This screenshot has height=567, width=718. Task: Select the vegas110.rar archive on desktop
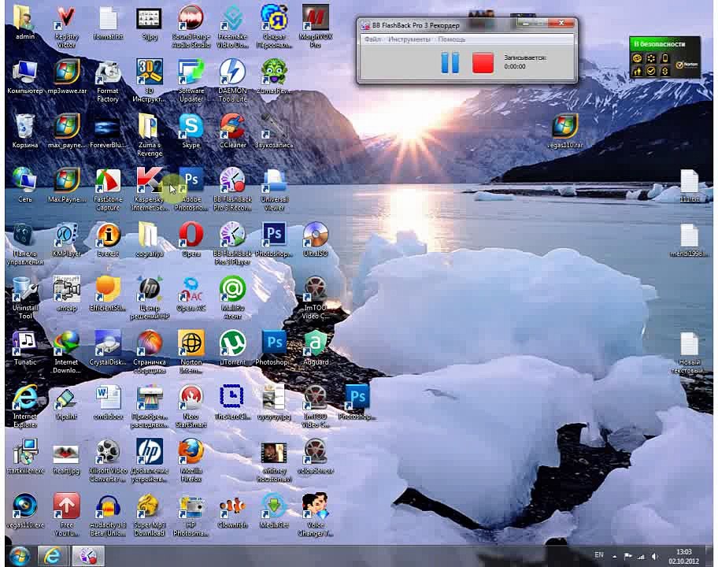(565, 132)
